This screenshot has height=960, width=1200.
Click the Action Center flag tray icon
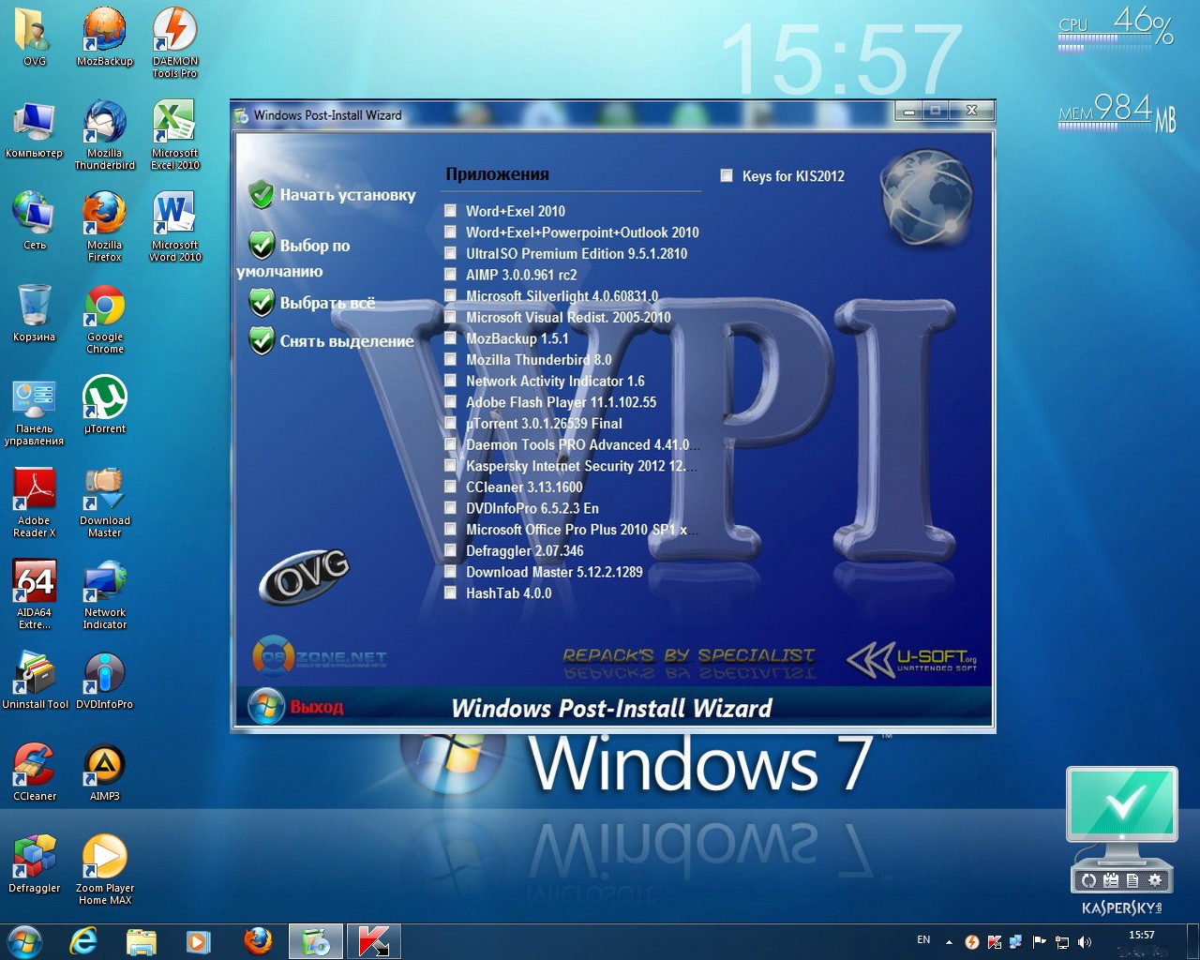[1039, 942]
